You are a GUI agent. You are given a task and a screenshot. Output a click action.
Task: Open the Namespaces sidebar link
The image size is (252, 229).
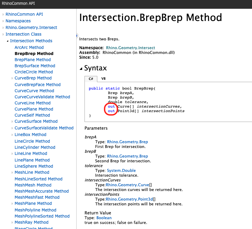point(18,21)
